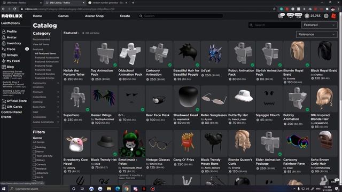
Task: Open View All Items category
Action: (x=41, y=44)
